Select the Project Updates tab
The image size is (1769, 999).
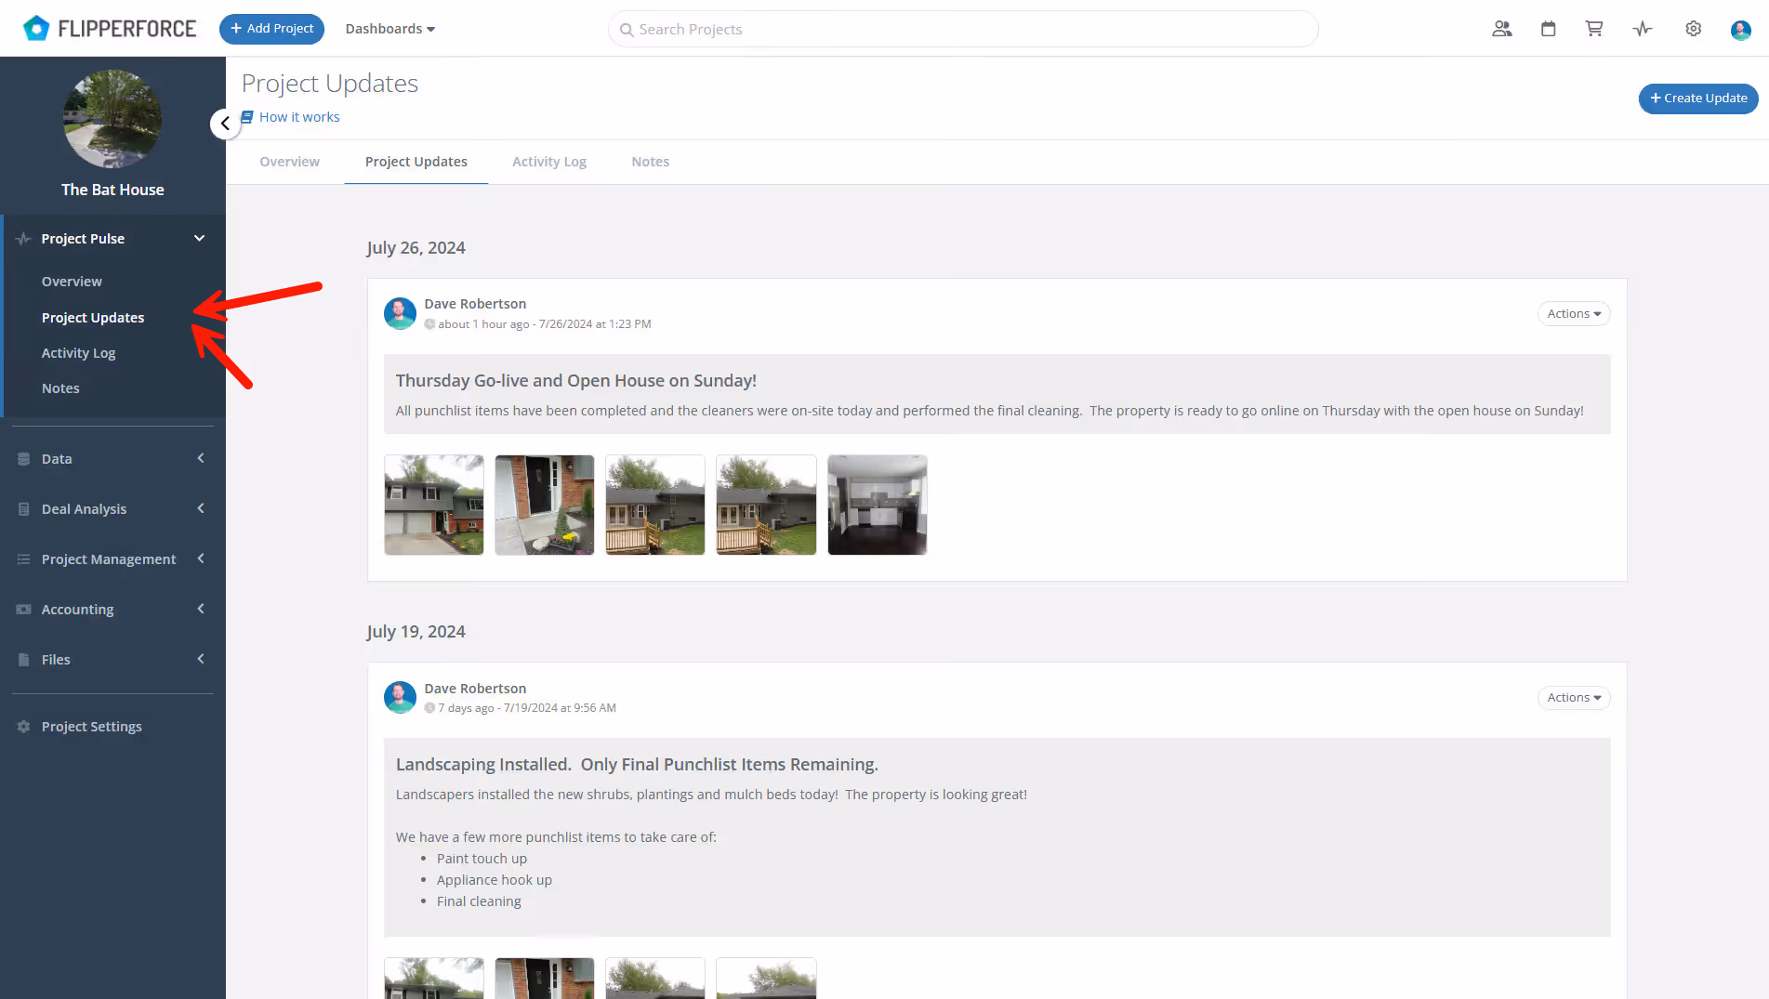[416, 162]
